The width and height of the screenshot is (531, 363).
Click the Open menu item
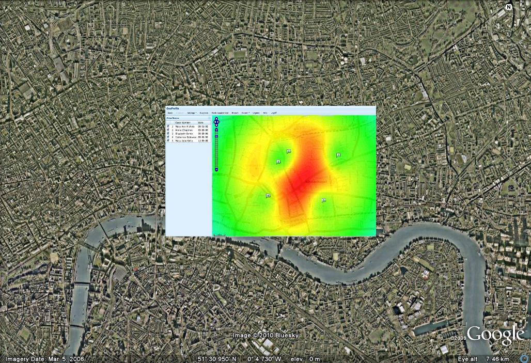click(x=169, y=113)
